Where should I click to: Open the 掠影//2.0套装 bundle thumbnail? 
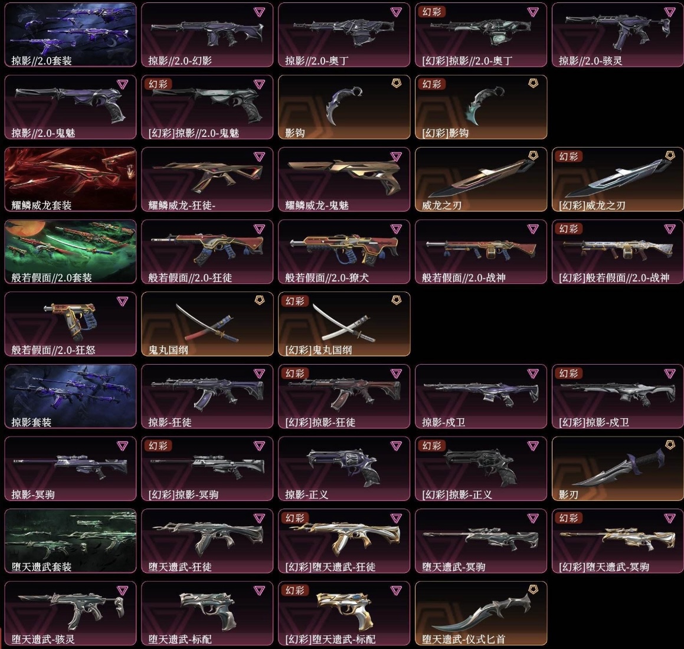[70, 35]
